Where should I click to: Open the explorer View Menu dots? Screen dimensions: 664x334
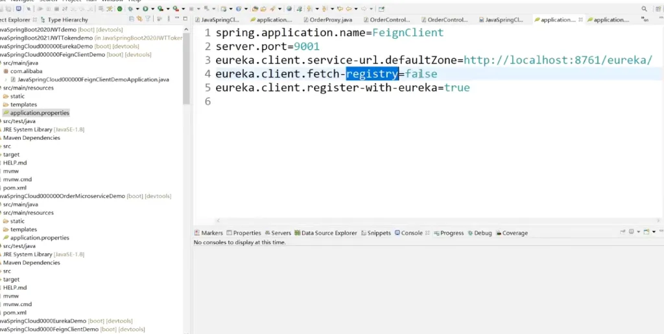pos(169,19)
